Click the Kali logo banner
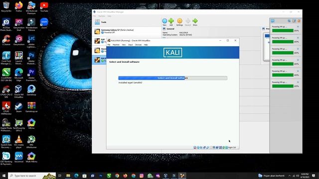Screen dimensions: 319x179 coord(173,53)
